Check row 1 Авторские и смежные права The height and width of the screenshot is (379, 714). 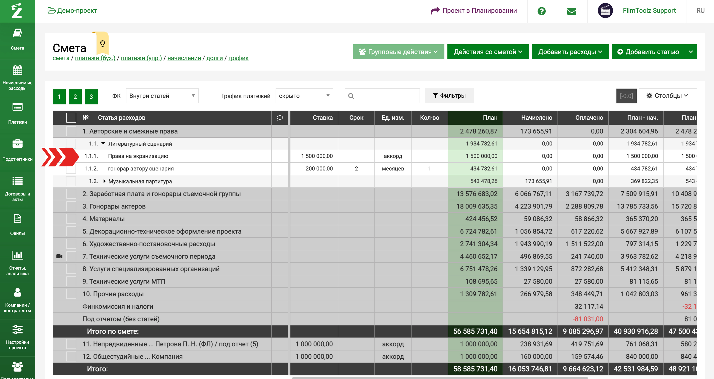71,131
